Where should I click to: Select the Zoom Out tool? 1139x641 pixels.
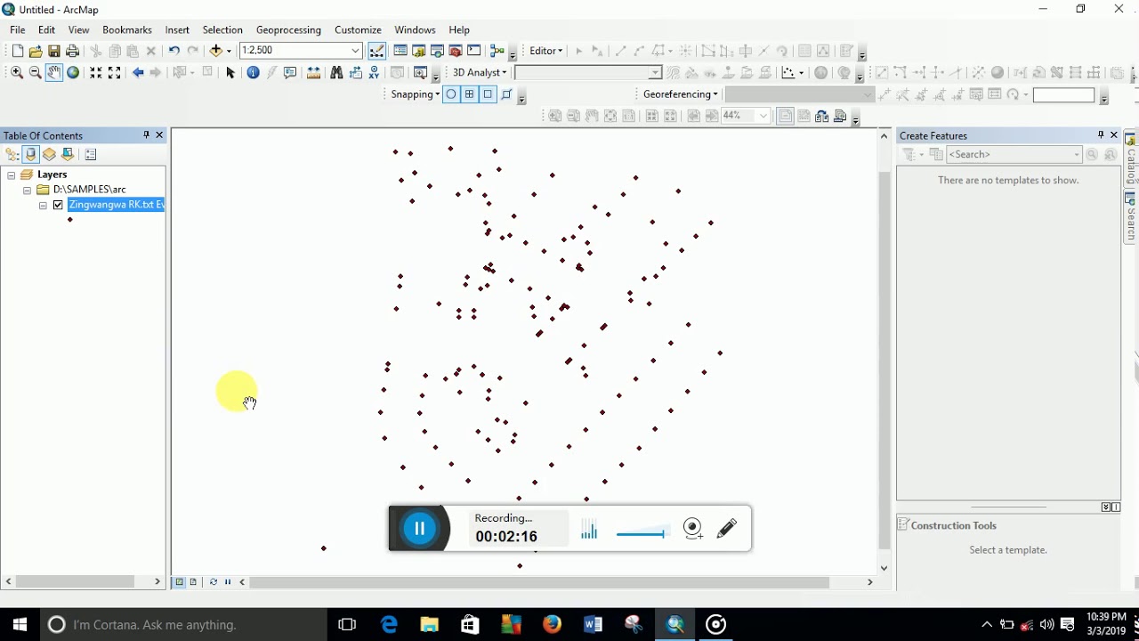36,73
